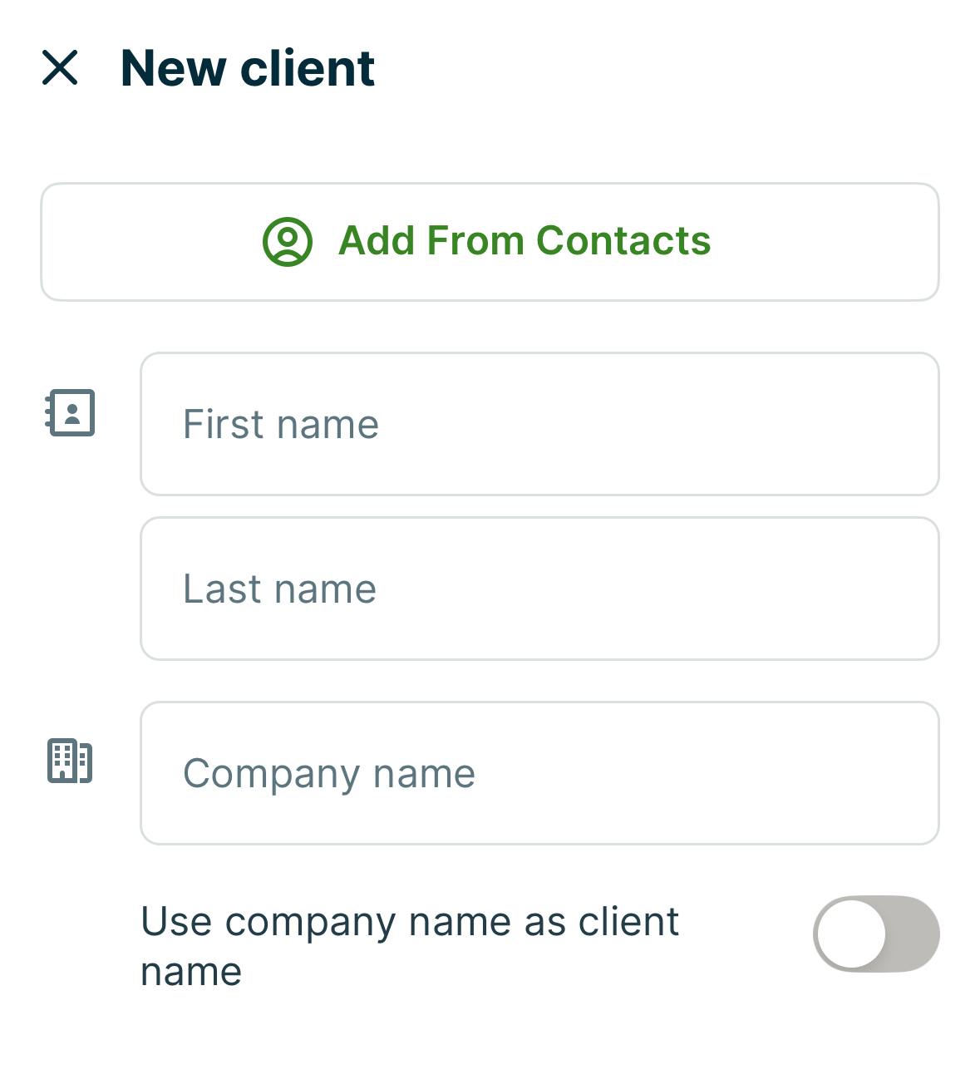Close the New client form

tap(60, 67)
